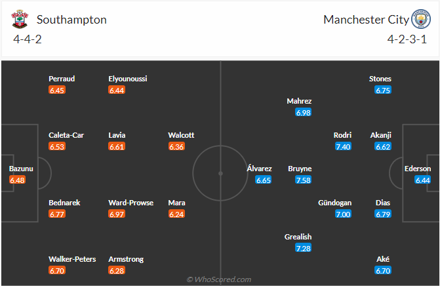Click the Southampton team name
The height and width of the screenshot is (286, 440).
coord(71,20)
